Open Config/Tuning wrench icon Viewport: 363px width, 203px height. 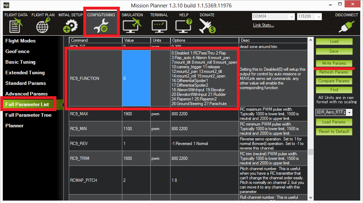101,26
